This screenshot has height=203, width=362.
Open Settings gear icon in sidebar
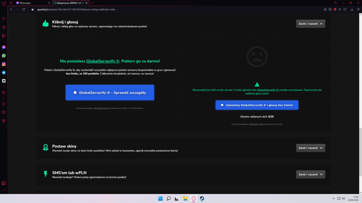(4, 121)
